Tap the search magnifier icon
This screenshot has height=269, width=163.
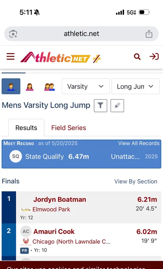[137, 57]
